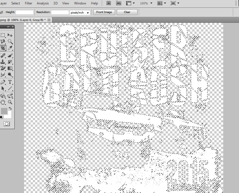Choose the Horizontal Type tool
The width and height of the screenshot is (239, 193).
pos(10,82)
